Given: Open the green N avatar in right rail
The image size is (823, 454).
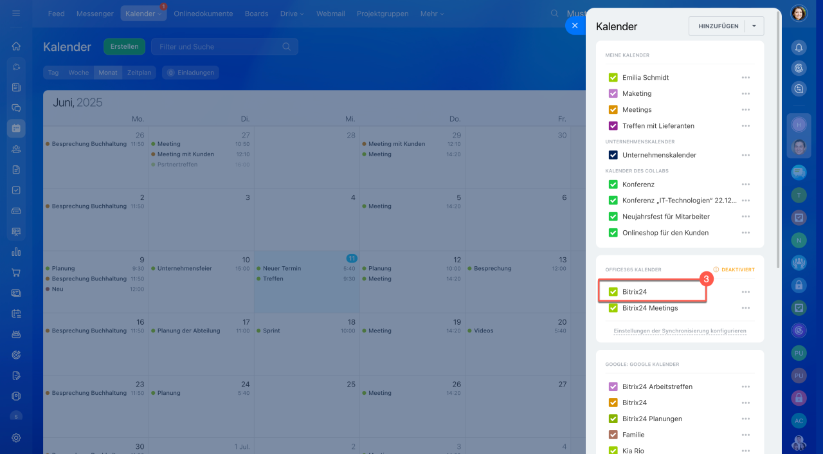Looking at the screenshot, I should click(799, 240).
